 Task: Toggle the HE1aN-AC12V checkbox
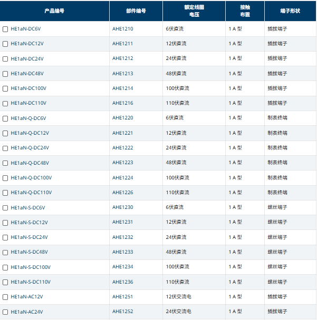(5, 297)
